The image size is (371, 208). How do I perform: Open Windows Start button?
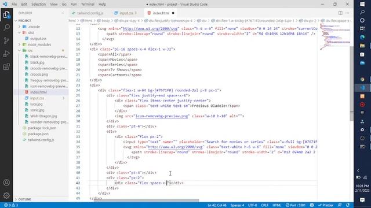tap(362, 4)
